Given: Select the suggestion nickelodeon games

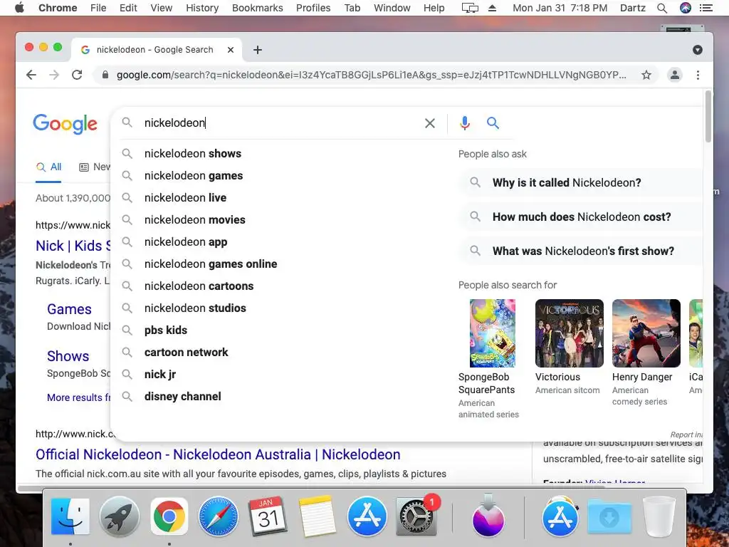Looking at the screenshot, I should 194,176.
